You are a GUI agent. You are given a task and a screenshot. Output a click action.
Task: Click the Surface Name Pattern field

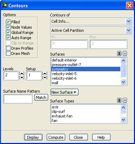point(18,99)
